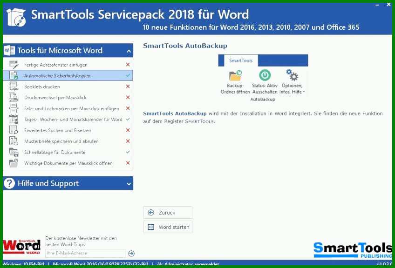Select the SmartTools ribbon tab
395x268 pixels.
pyautogui.click(x=240, y=60)
